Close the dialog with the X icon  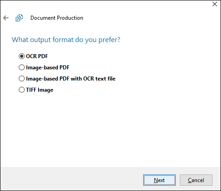coord(215,4)
